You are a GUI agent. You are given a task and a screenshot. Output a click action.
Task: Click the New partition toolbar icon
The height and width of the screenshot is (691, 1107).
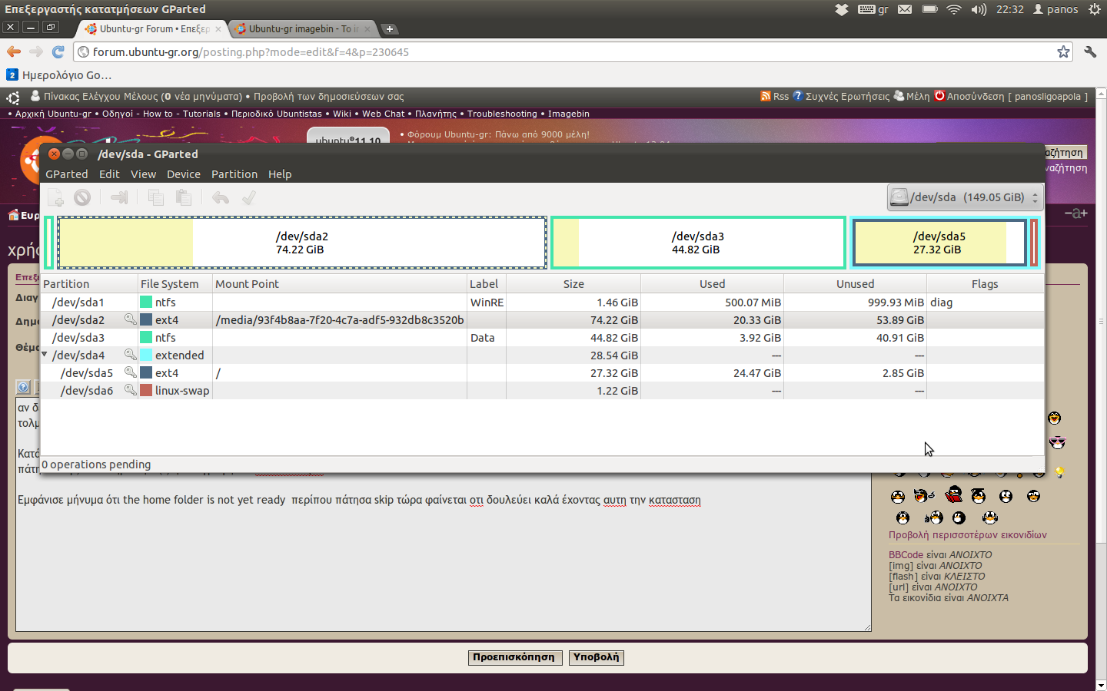(56, 198)
